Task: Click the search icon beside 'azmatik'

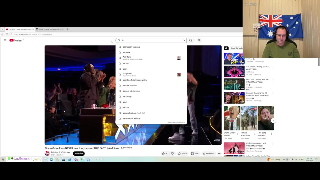Action: (120, 52)
